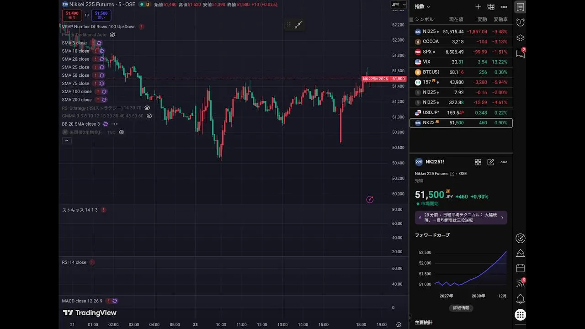Open the Nikkei technical news headline banner
Screen dimensions: 585x329
[x=461, y=218]
